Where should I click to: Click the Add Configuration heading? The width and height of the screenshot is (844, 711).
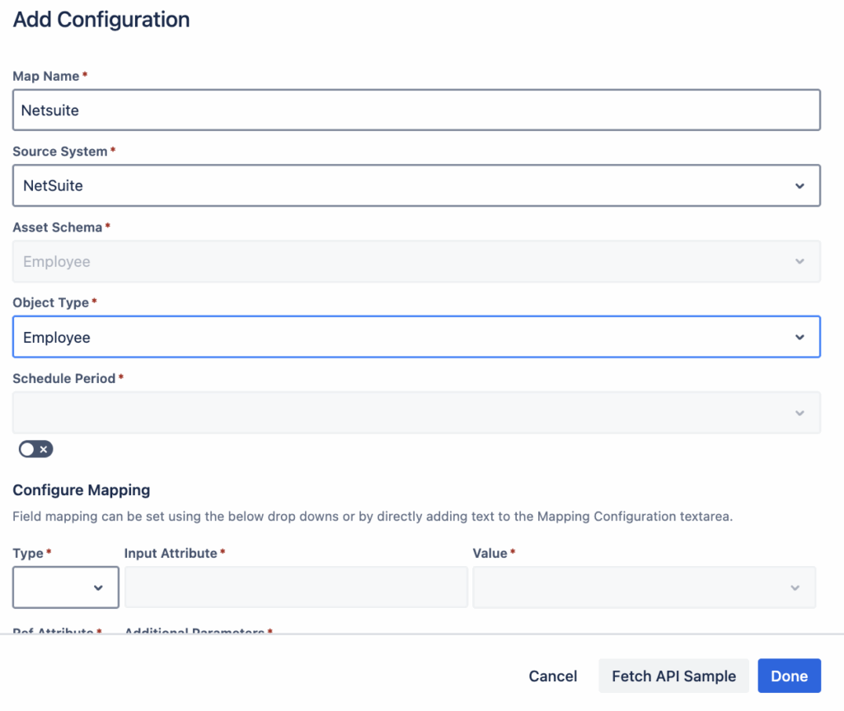click(101, 20)
